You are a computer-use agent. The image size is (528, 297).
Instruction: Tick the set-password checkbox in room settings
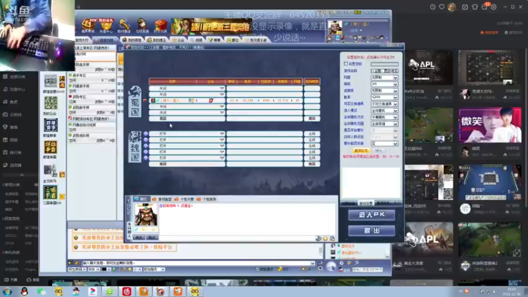tap(345, 63)
